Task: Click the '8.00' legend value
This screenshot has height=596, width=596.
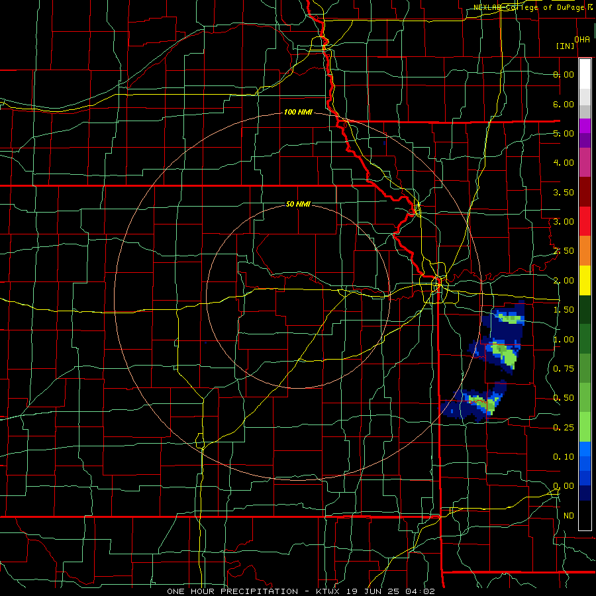Action: (x=564, y=74)
